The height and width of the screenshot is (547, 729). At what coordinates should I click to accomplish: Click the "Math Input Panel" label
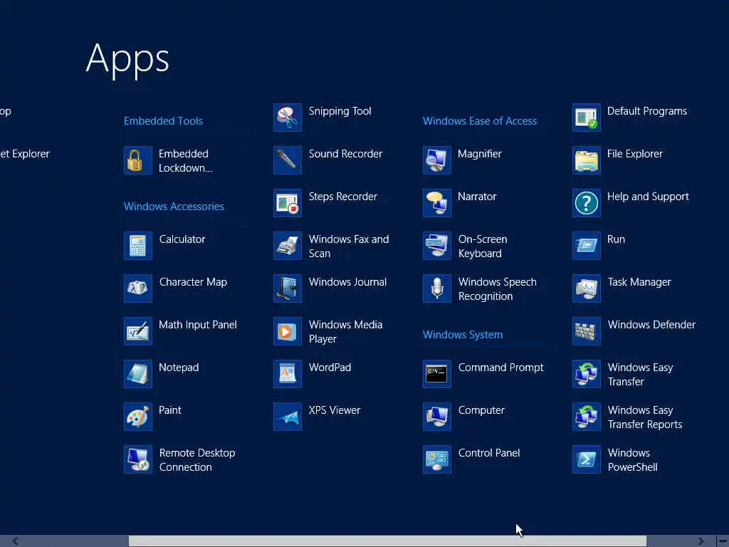pyautogui.click(x=198, y=325)
